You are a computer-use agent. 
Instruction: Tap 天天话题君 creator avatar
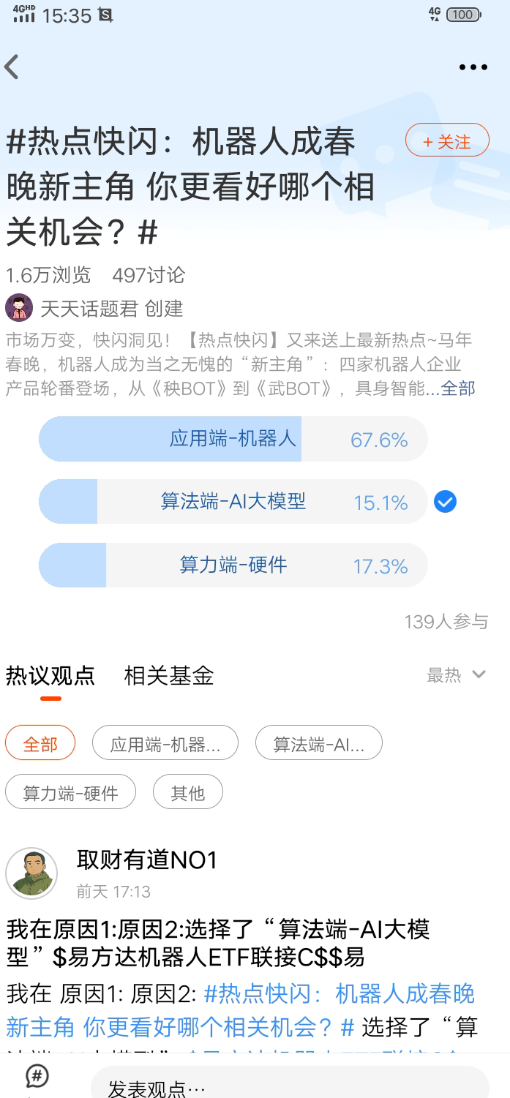(19, 308)
